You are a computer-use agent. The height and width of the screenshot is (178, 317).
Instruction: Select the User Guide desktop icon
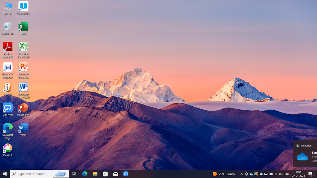pyautogui.click(x=23, y=7)
